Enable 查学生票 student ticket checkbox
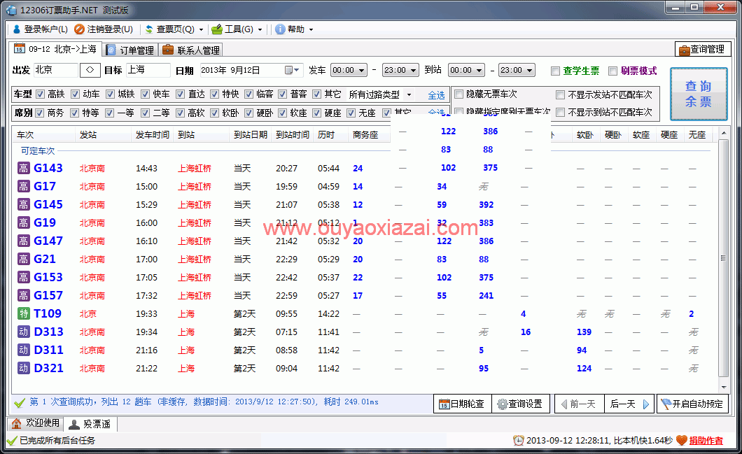 point(555,71)
